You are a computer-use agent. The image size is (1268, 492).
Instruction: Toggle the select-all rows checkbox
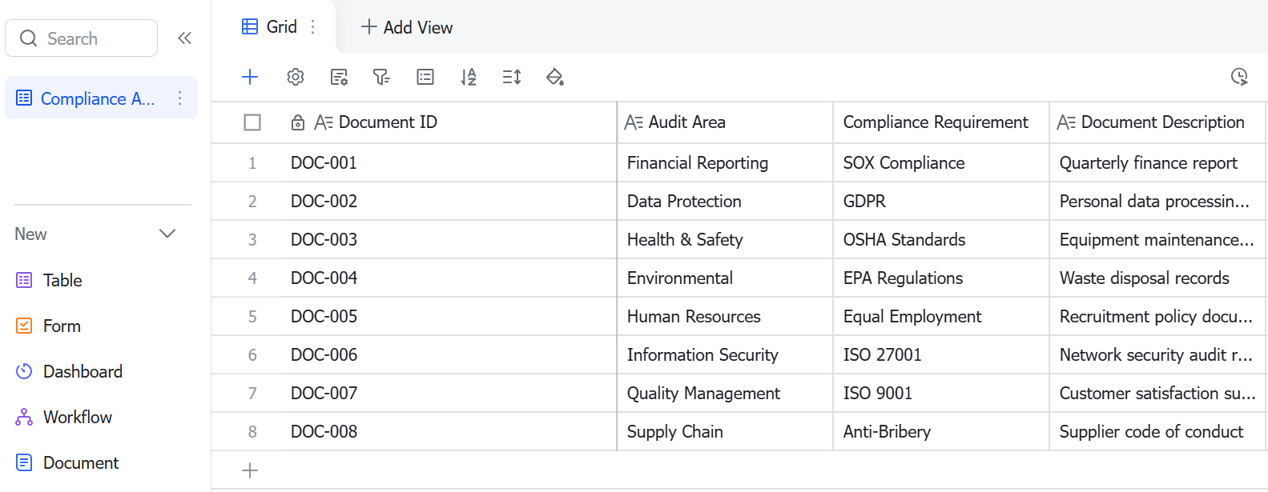252,122
